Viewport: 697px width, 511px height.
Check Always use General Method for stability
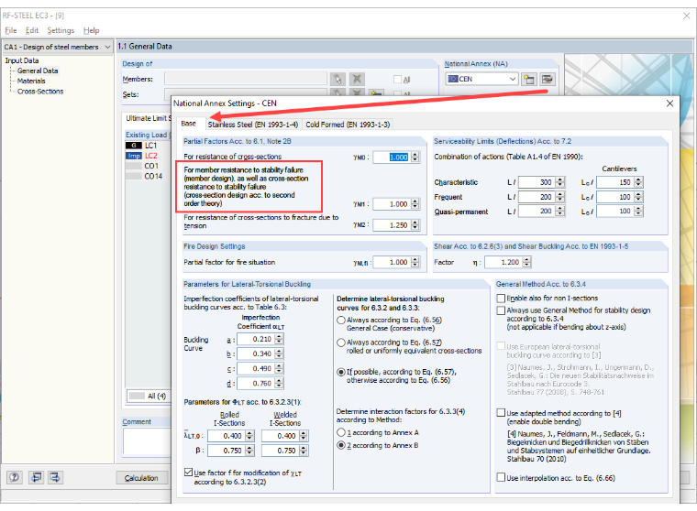501,310
